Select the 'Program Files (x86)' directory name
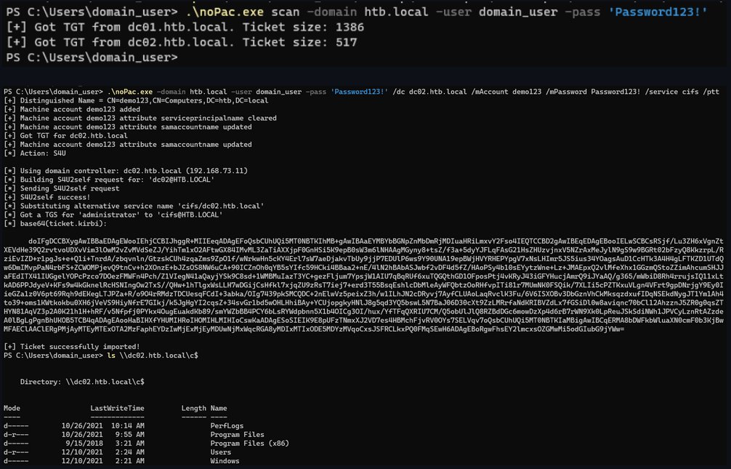The height and width of the screenshot is (469, 731). 250,444
